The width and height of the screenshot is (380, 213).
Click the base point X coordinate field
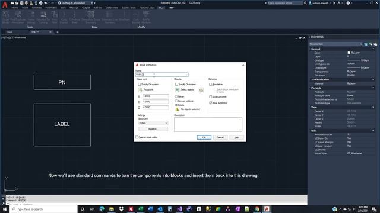(156, 96)
